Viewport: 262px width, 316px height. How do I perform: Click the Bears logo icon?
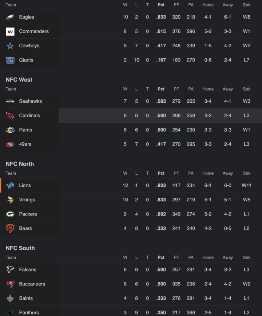(10, 228)
